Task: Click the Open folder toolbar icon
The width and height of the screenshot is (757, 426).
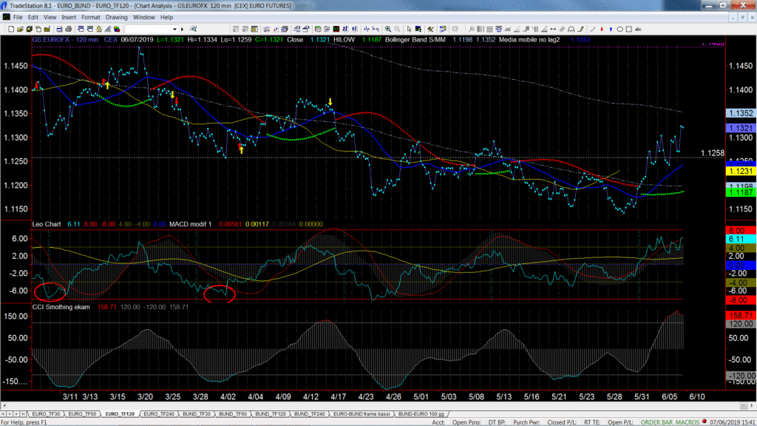Action: 20,29
